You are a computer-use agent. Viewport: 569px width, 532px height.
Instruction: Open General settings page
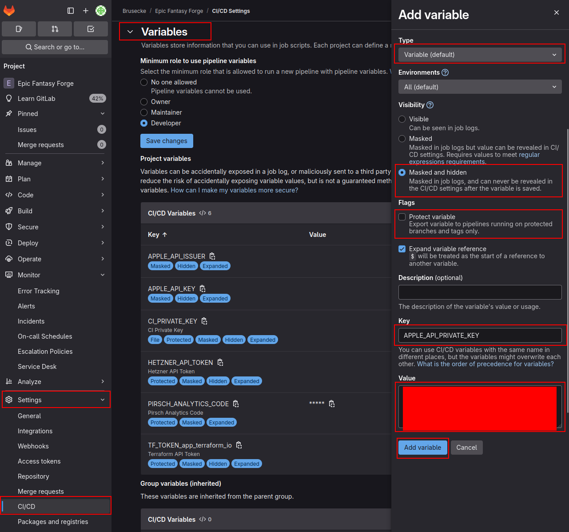[x=55, y=416]
